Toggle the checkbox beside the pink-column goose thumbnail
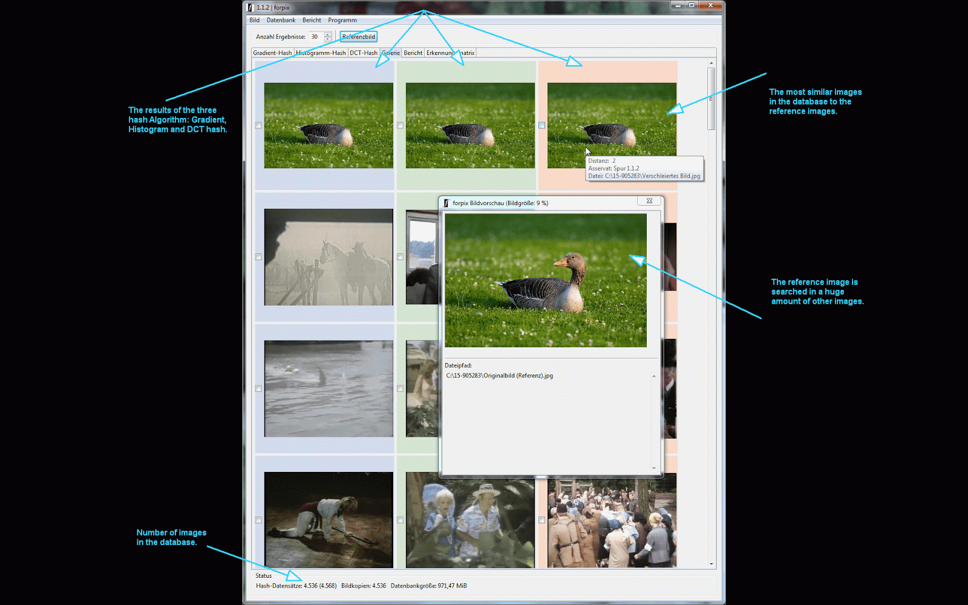The width and height of the screenshot is (968, 605). point(541,125)
